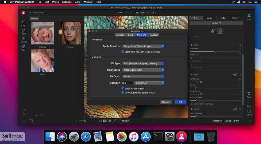
Task: Click the Whitening slider handle
Action: pyautogui.click(x=201, y=82)
